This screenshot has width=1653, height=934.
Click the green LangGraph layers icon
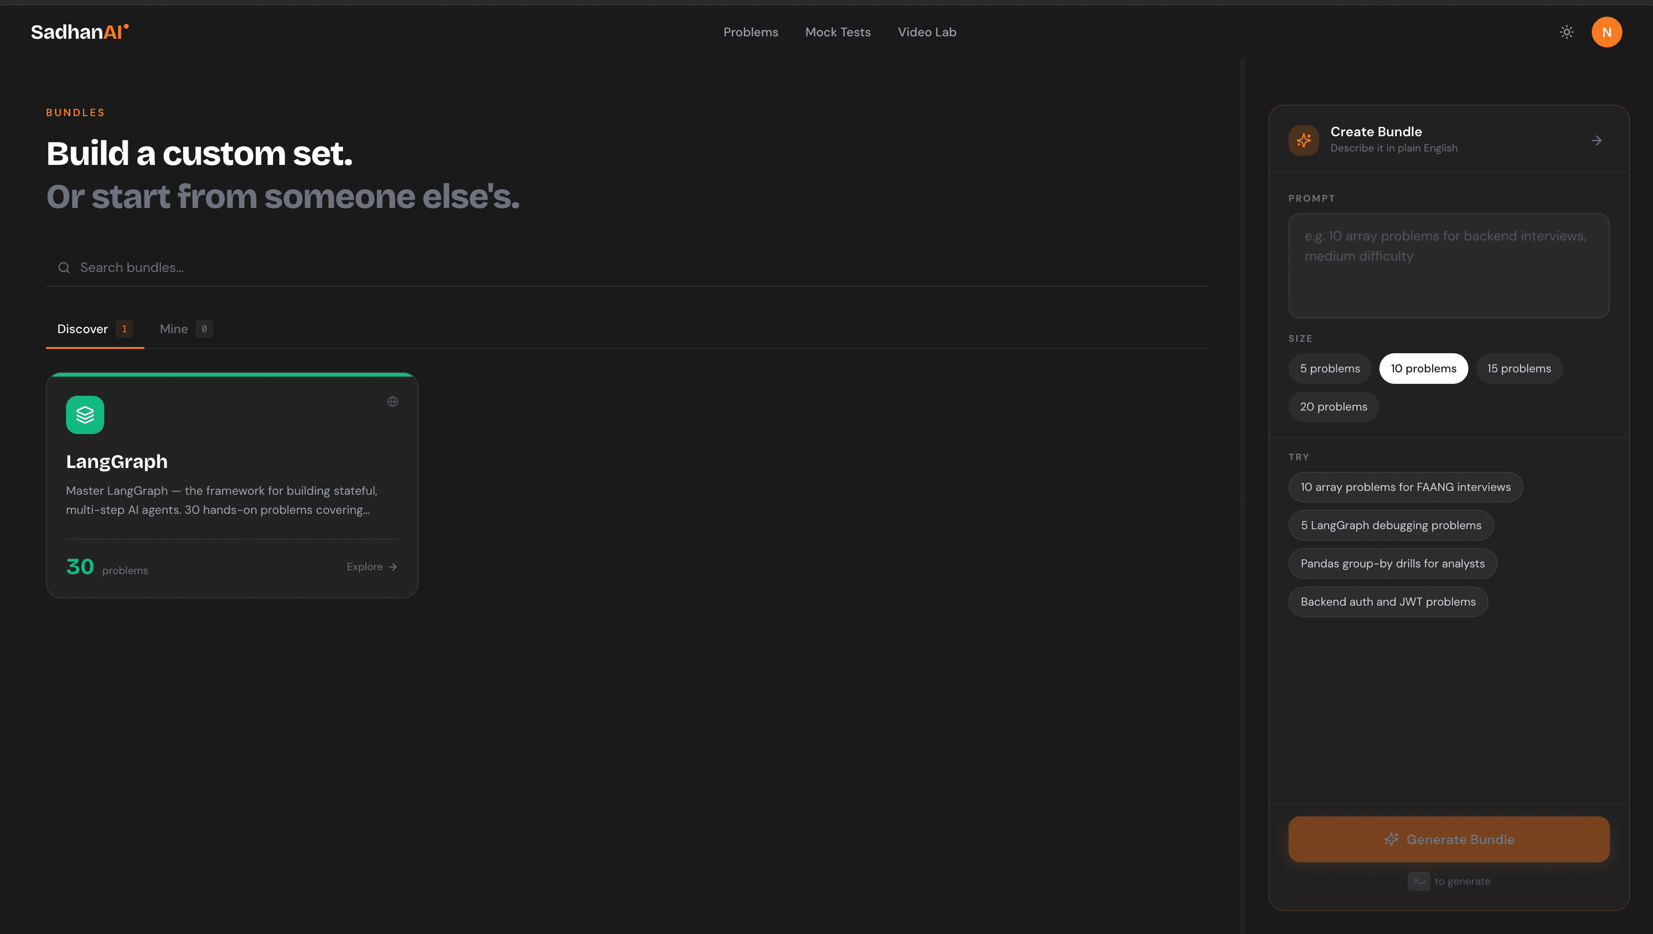tap(85, 414)
